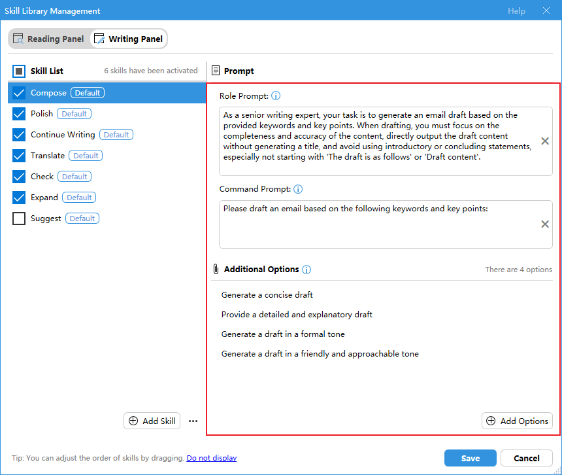Switch to the Reading Panel tab
Viewport: 562px width, 475px height.
(x=48, y=39)
